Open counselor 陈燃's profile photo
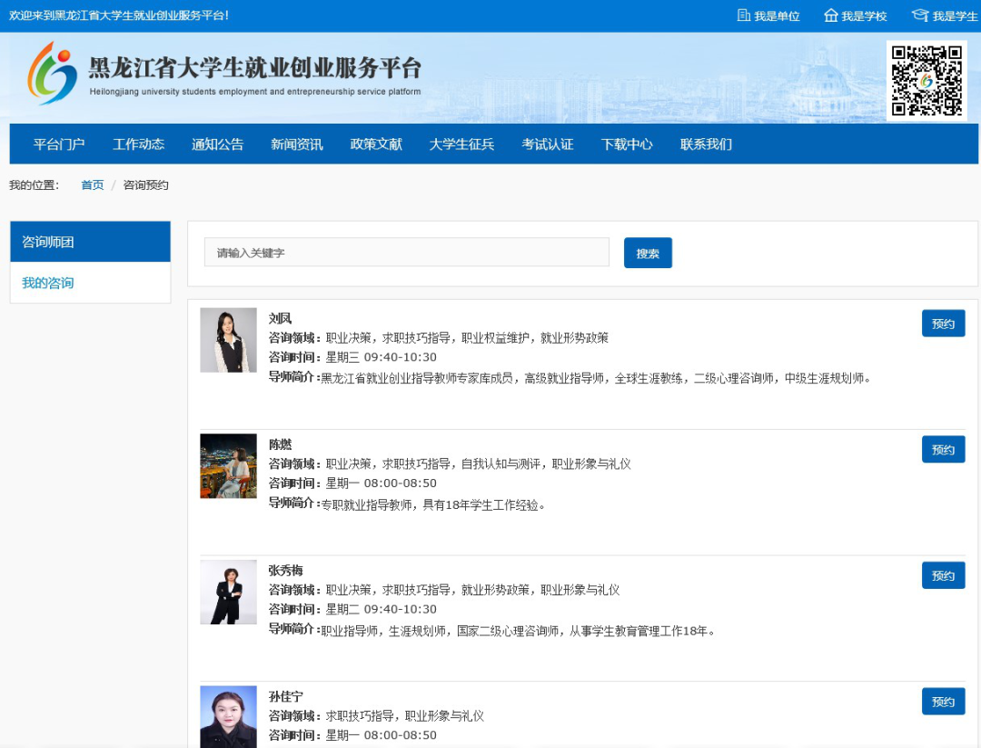 [228, 466]
